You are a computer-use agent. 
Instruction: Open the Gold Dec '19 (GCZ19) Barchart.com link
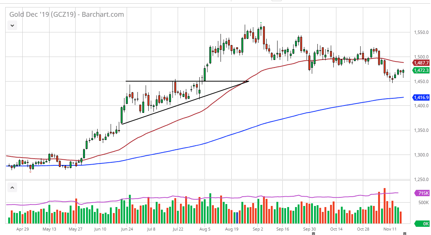click(66, 14)
